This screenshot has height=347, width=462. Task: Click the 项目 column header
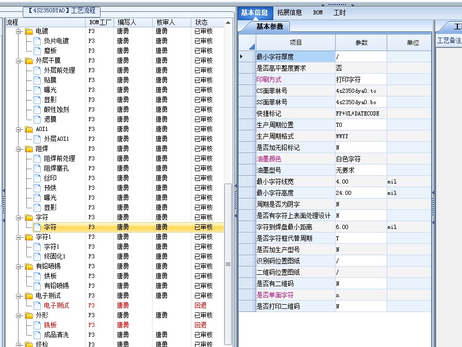pos(295,43)
